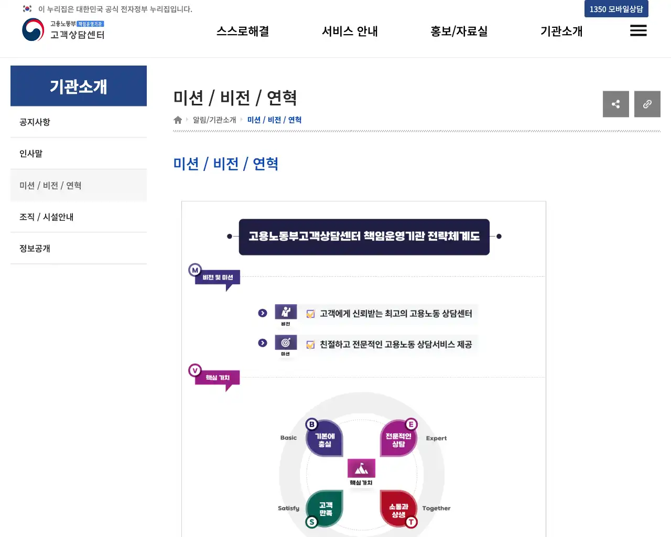Expand the 홍보/자료실 menu
This screenshot has width=671, height=537.
pos(459,31)
